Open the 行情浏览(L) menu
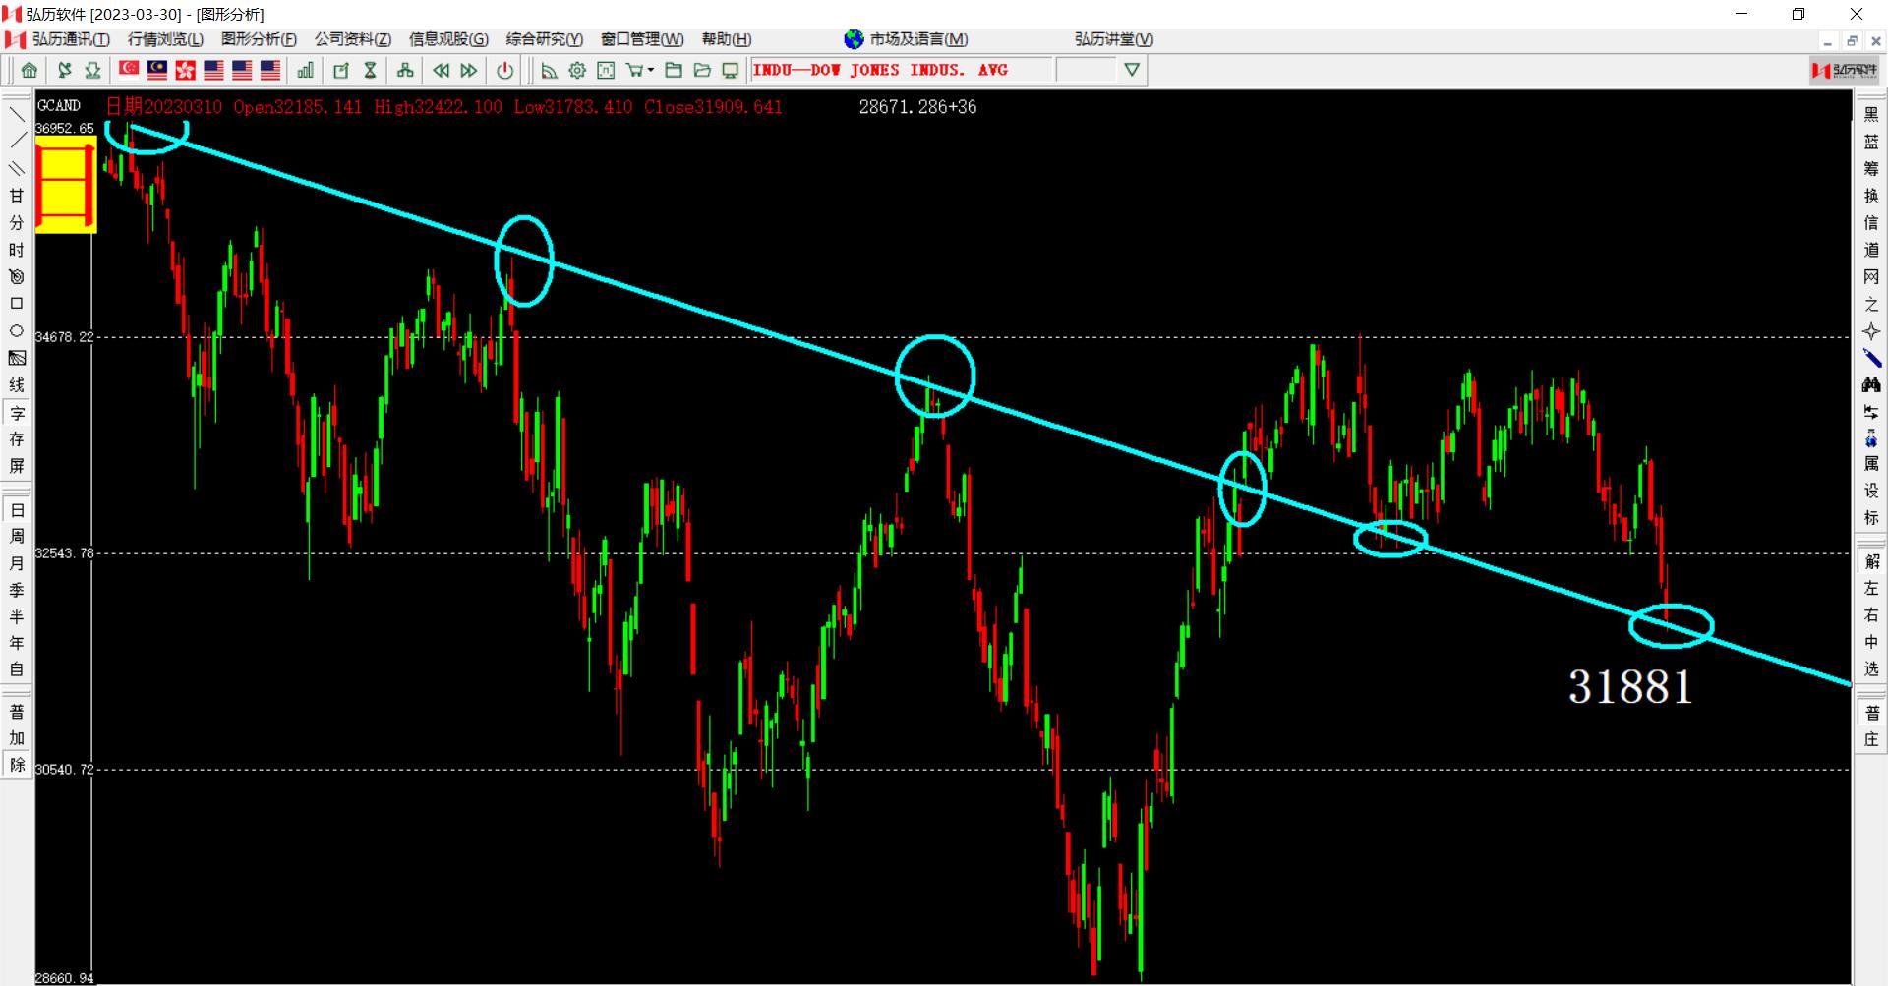This screenshot has width=1888, height=986. click(x=165, y=39)
